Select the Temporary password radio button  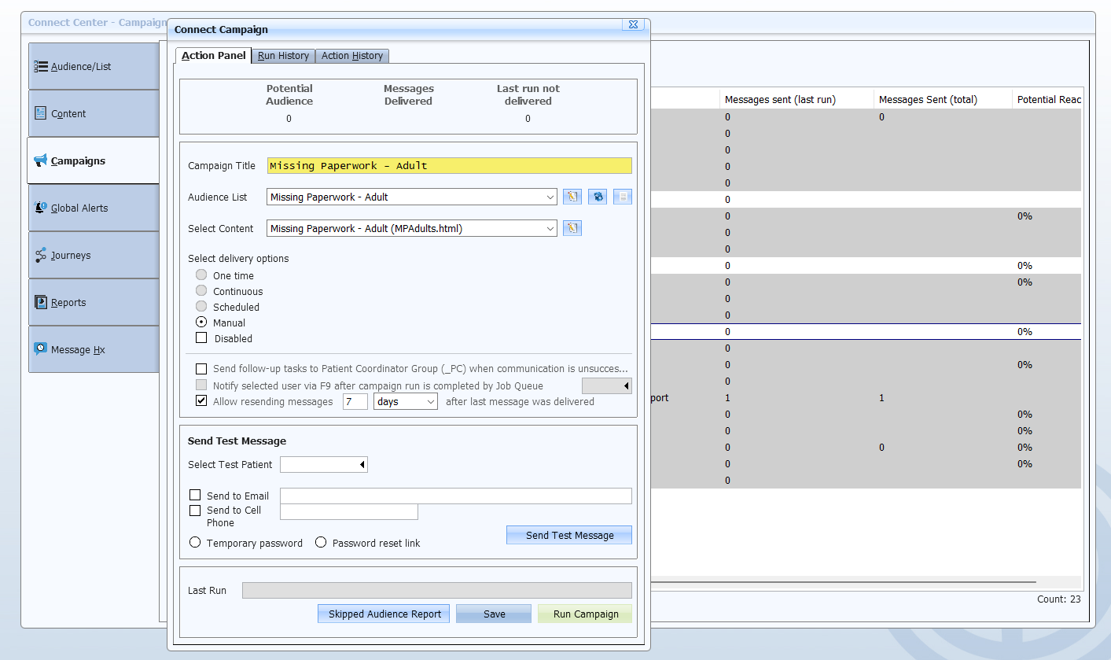click(x=195, y=542)
